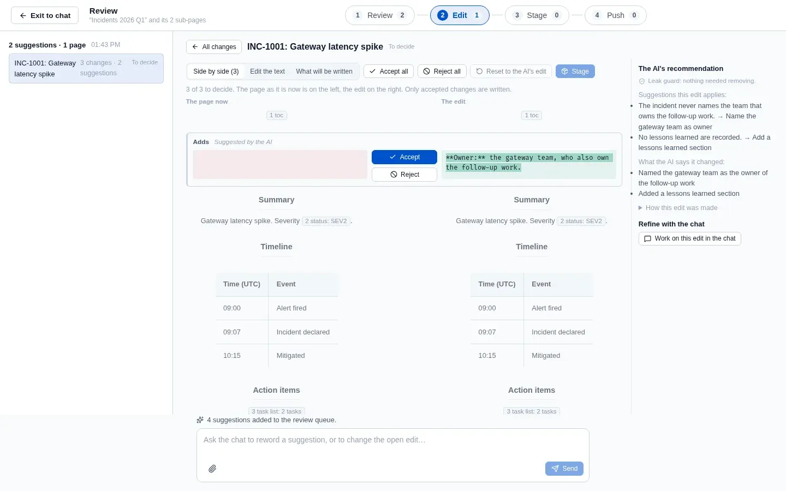
Task: Reject the added Owner line suggestion
Action: (x=404, y=175)
